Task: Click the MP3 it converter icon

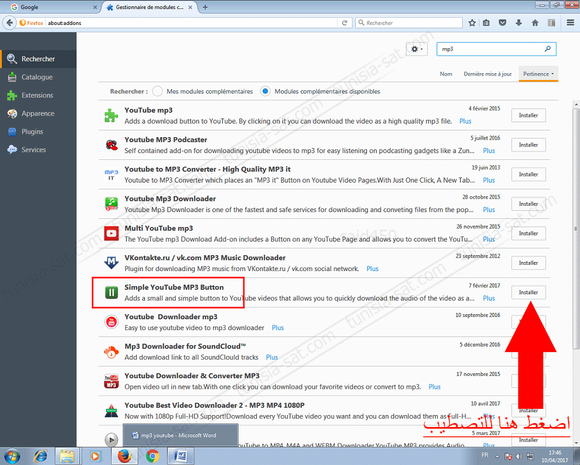Action: pos(112,175)
